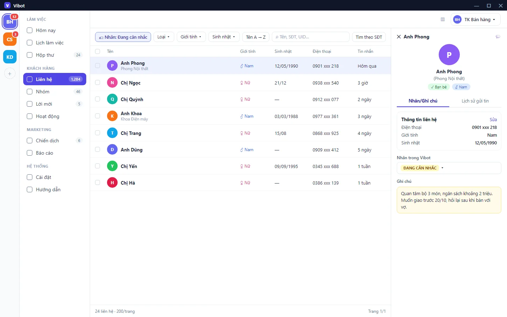Image resolution: width=507 pixels, height=317 pixels.
Task: Click the Bạn bè tag under Anh Phong
Action: point(439,87)
